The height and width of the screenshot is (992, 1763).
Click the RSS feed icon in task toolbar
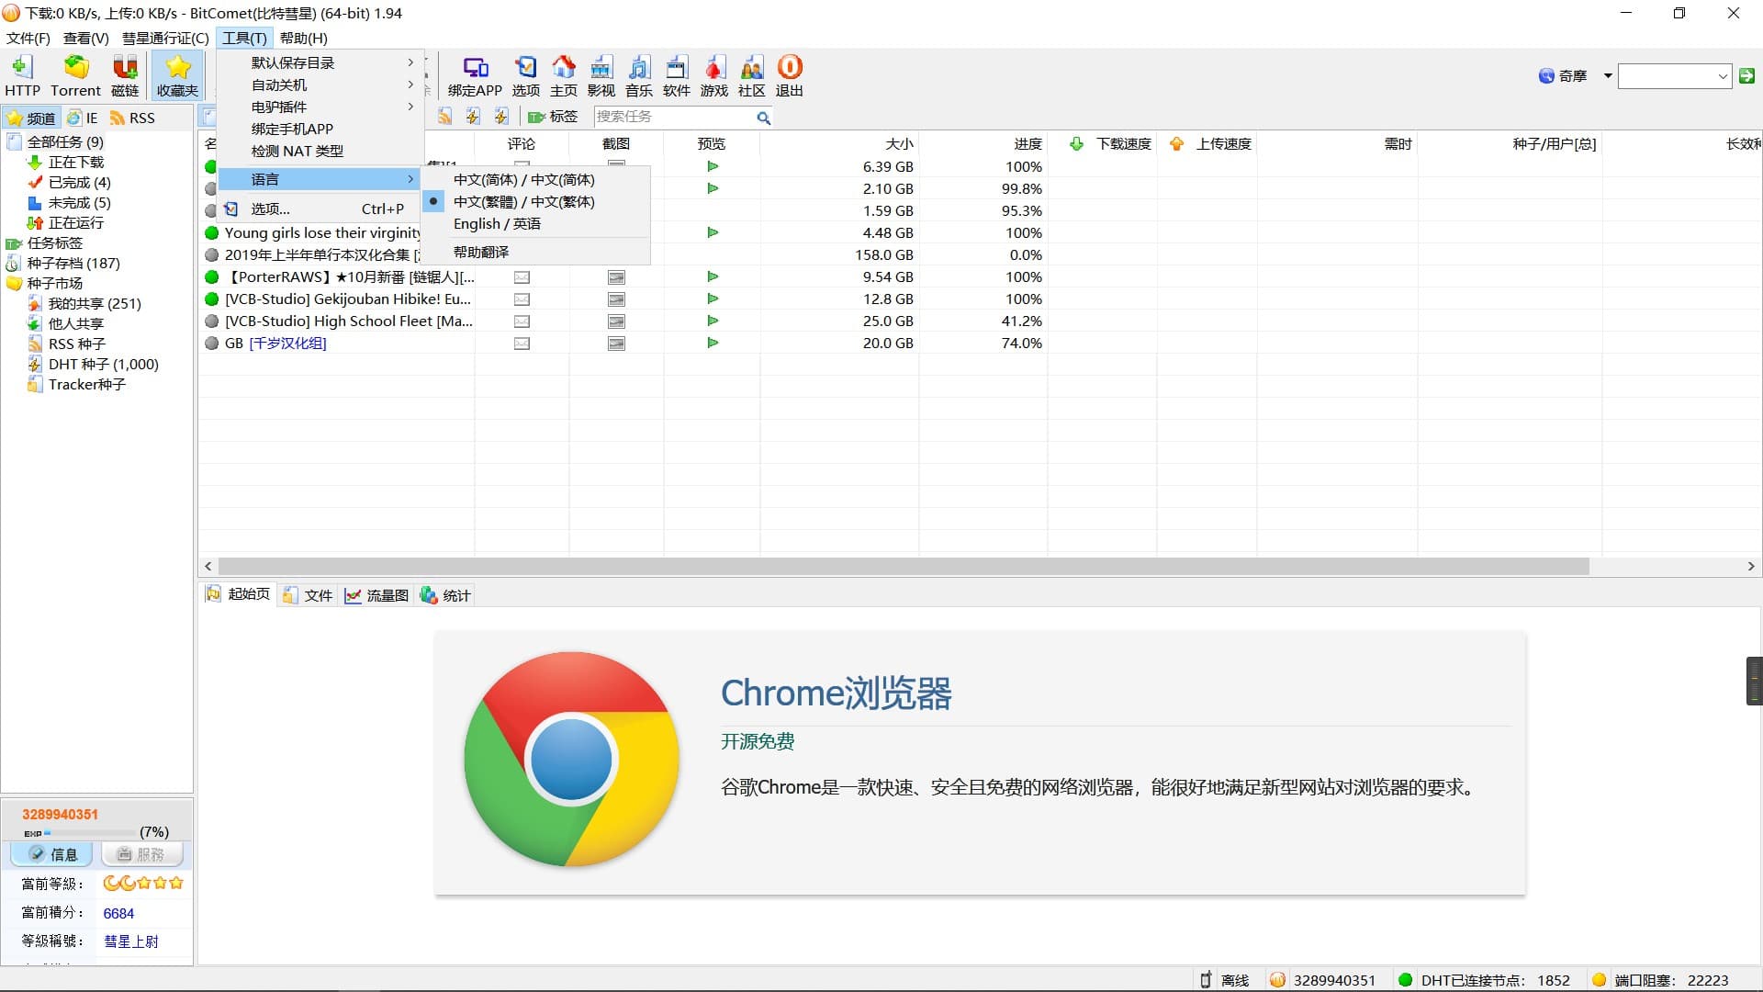pyautogui.click(x=444, y=117)
